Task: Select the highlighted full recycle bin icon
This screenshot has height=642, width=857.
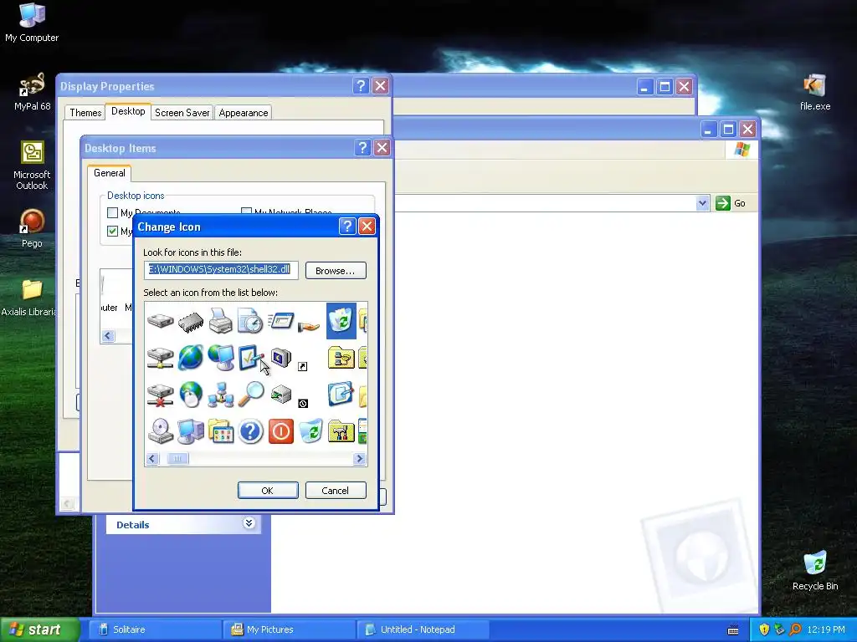Action: (x=341, y=321)
